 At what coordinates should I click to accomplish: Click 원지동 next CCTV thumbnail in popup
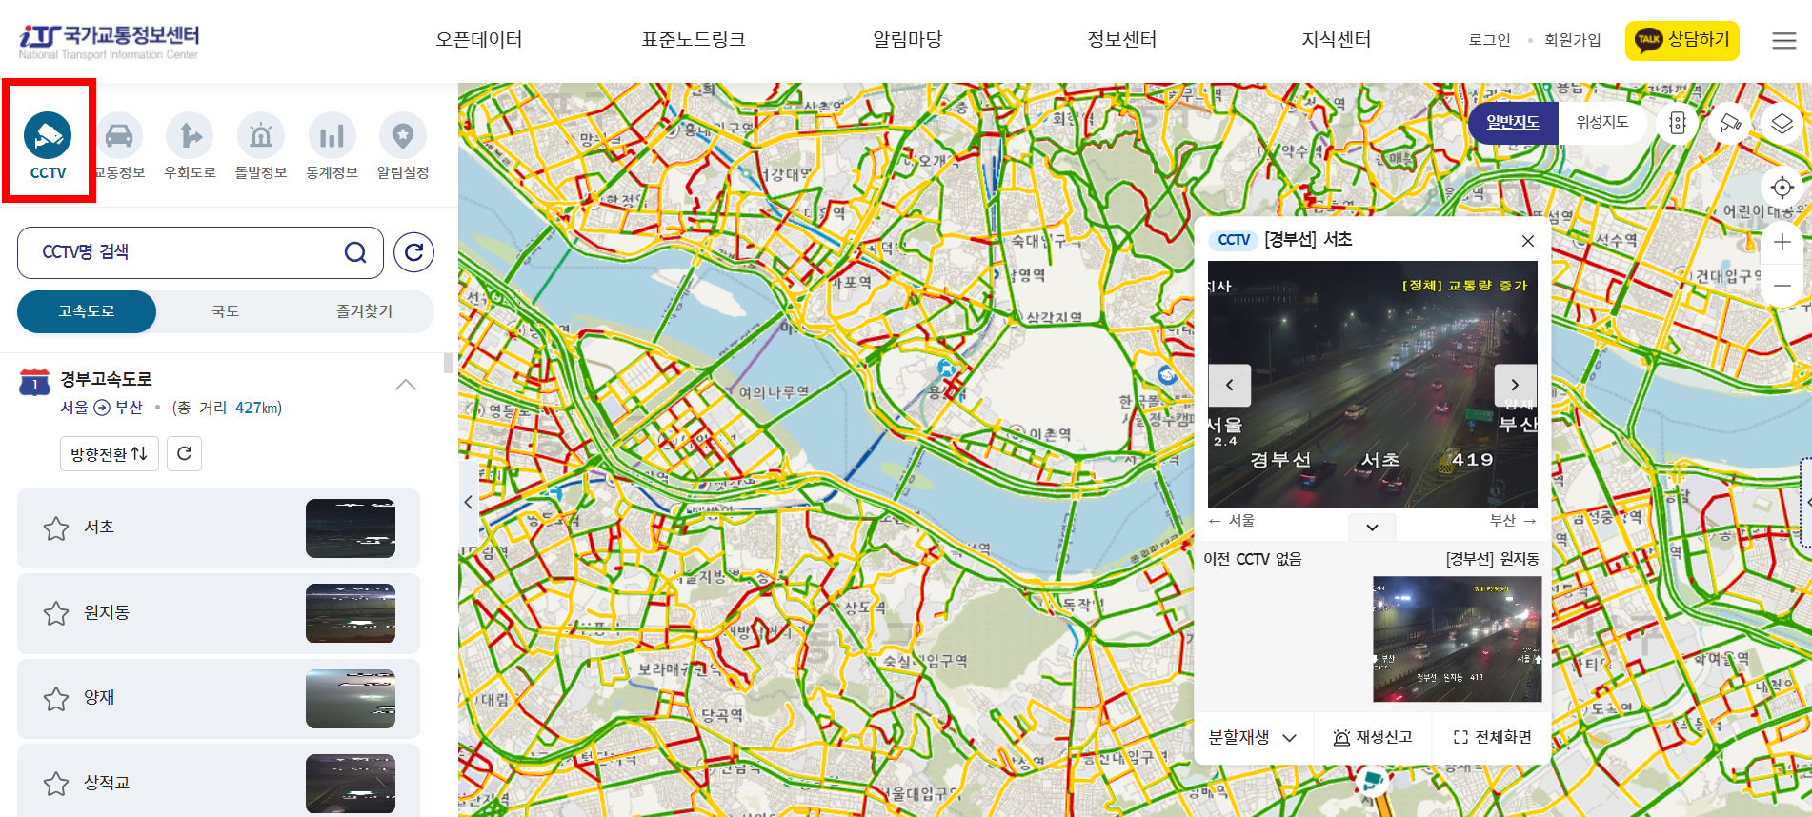click(1457, 639)
